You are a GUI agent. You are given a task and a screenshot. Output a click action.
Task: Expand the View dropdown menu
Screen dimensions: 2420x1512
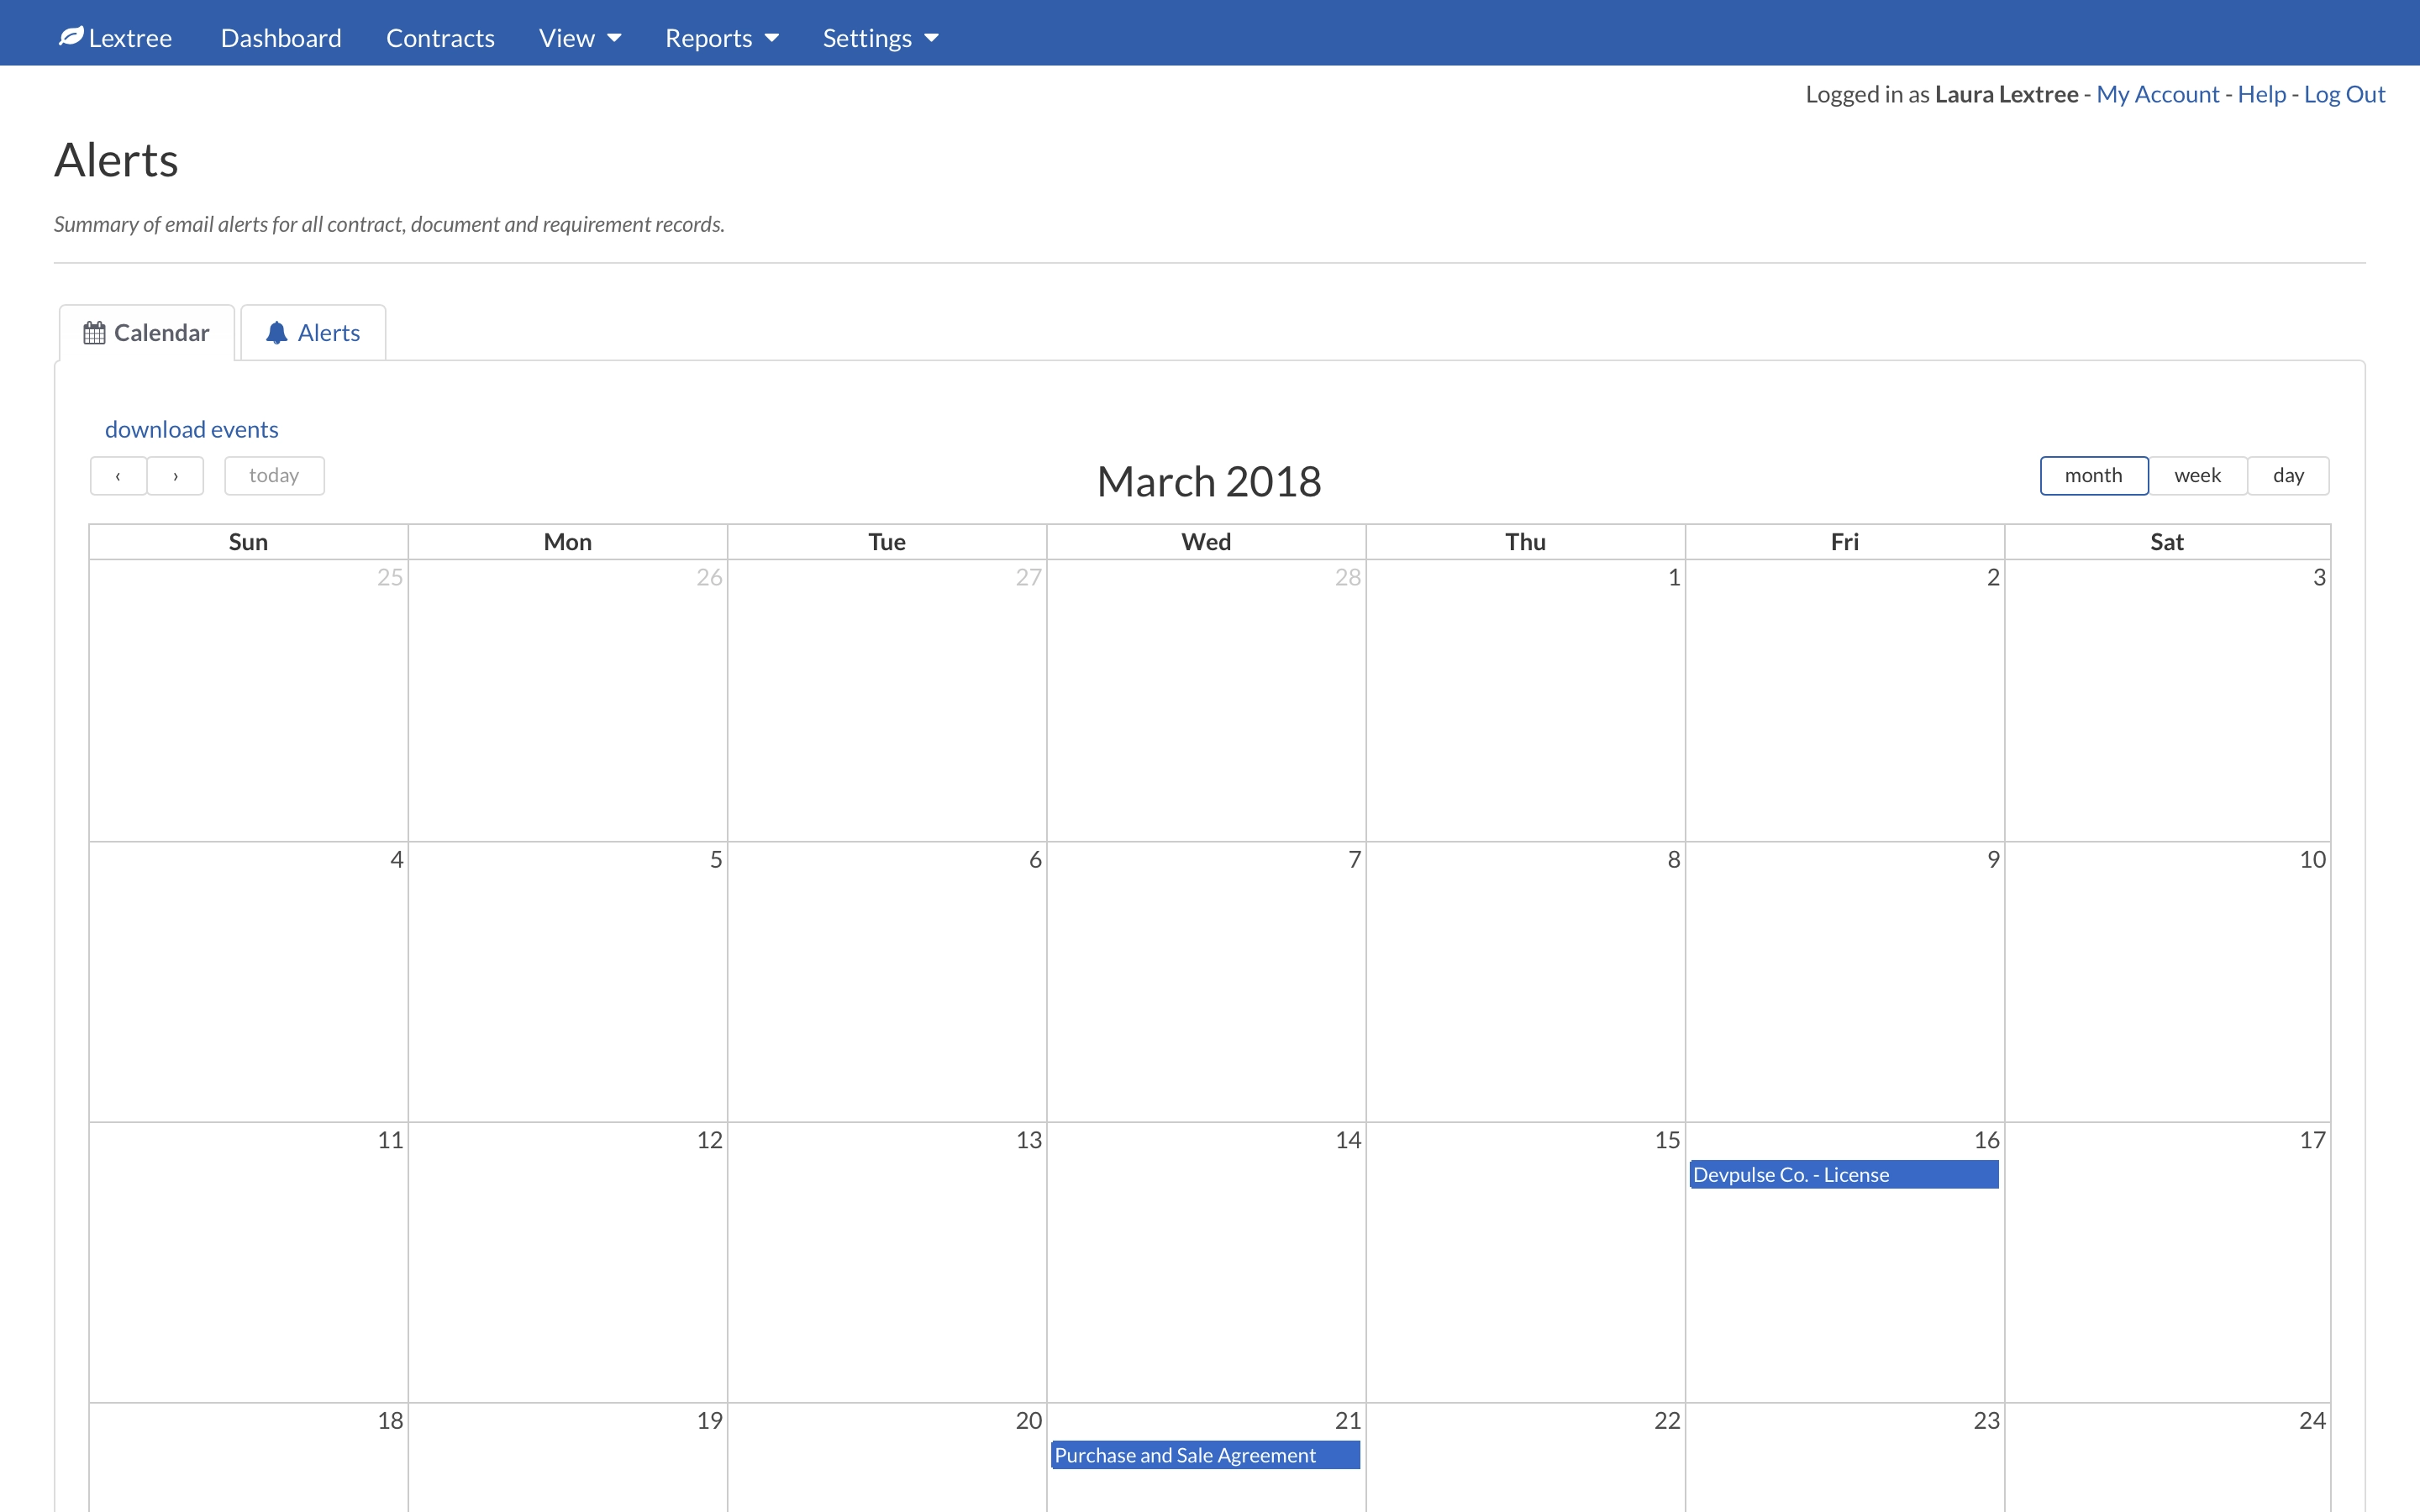(575, 37)
